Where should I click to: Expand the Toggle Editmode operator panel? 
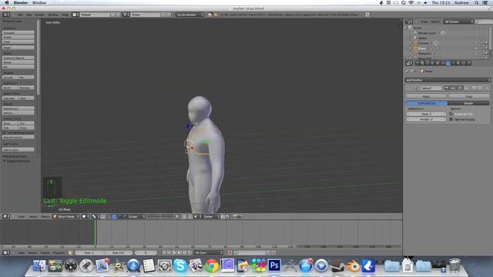tap(5, 161)
